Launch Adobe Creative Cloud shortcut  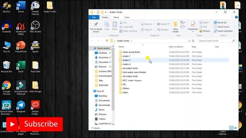coord(35,108)
